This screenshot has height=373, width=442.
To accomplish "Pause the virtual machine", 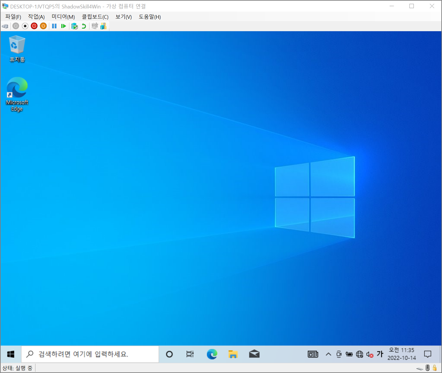I will (54, 26).
